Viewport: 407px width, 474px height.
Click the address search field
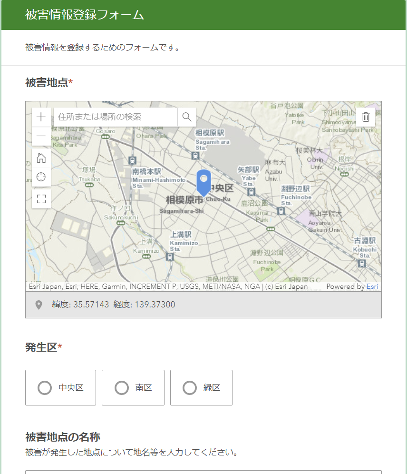click(x=116, y=117)
